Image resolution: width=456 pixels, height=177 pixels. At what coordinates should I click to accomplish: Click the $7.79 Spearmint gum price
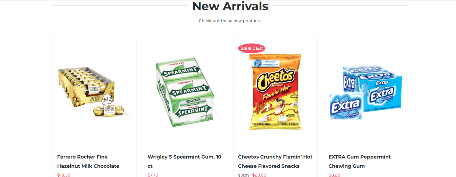click(x=153, y=175)
